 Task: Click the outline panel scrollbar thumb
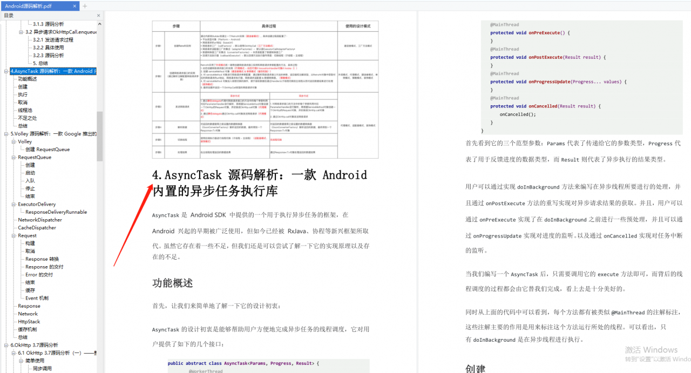click(x=100, y=136)
